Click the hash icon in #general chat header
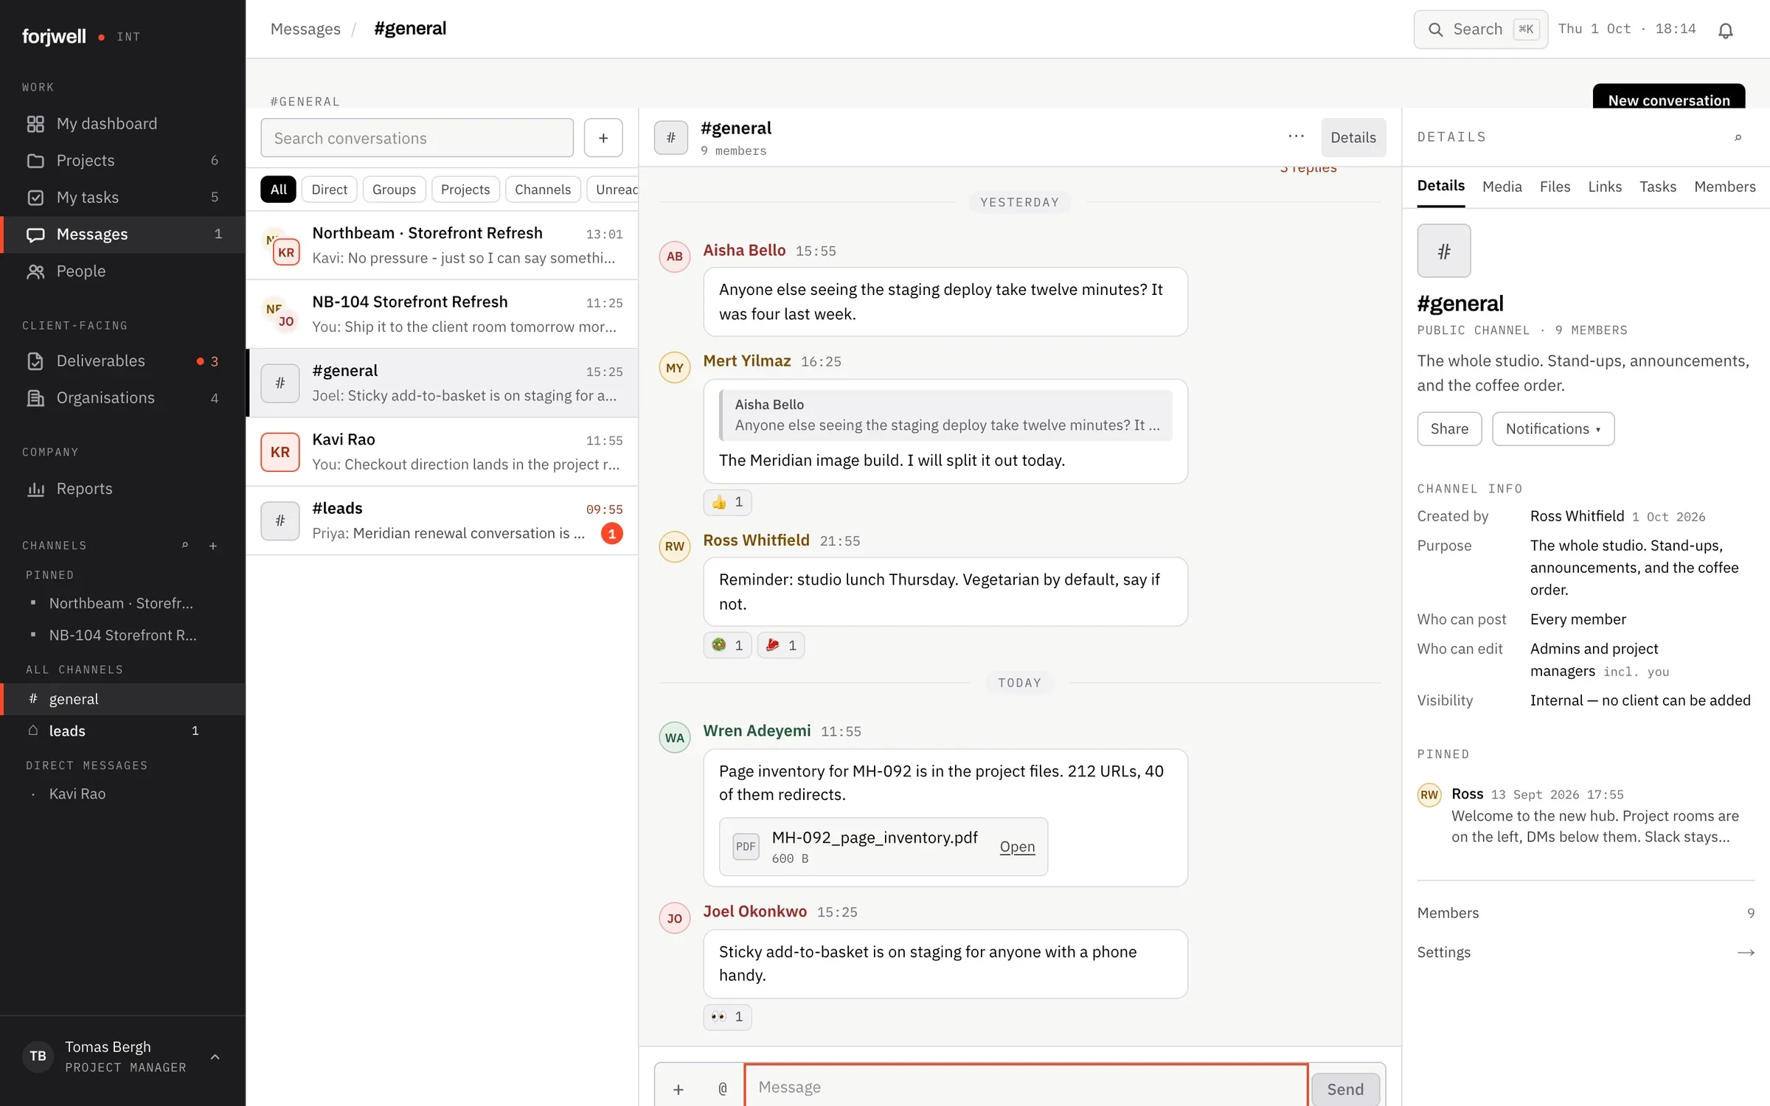This screenshot has width=1770, height=1106. [671, 138]
